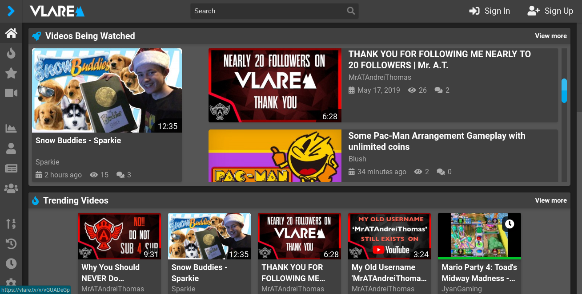This screenshot has width=582, height=294.
Task: Open the large Snow Buddies featured thumbnail
Action: 107,90
